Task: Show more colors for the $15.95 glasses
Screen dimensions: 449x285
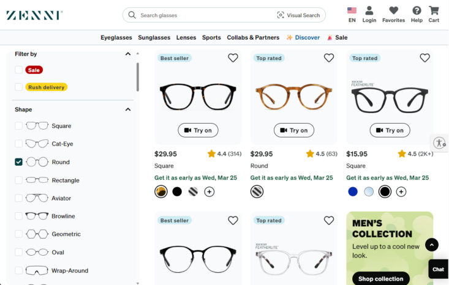Action: [x=401, y=191]
